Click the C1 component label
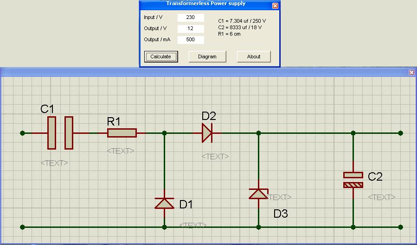The width and height of the screenshot is (417, 245). [47, 109]
